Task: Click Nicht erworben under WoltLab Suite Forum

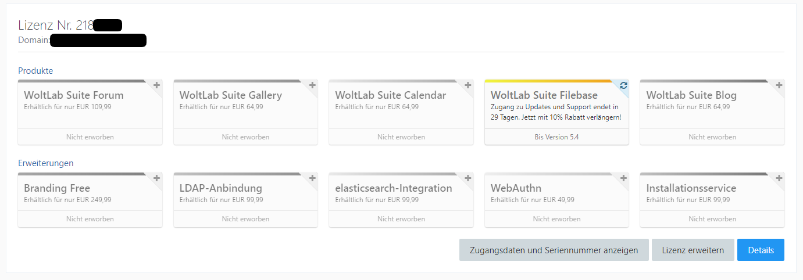Action: click(90, 137)
